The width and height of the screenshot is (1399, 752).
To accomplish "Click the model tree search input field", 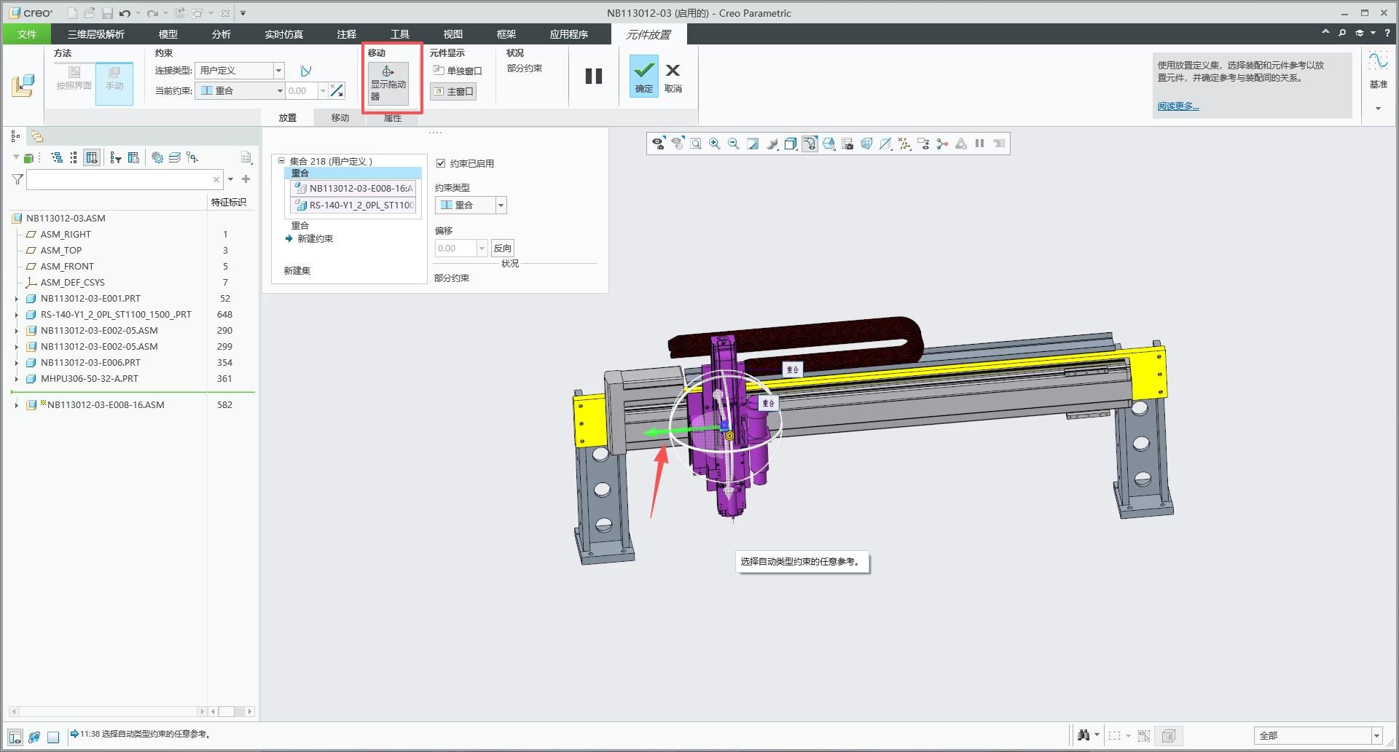I will coord(125,179).
